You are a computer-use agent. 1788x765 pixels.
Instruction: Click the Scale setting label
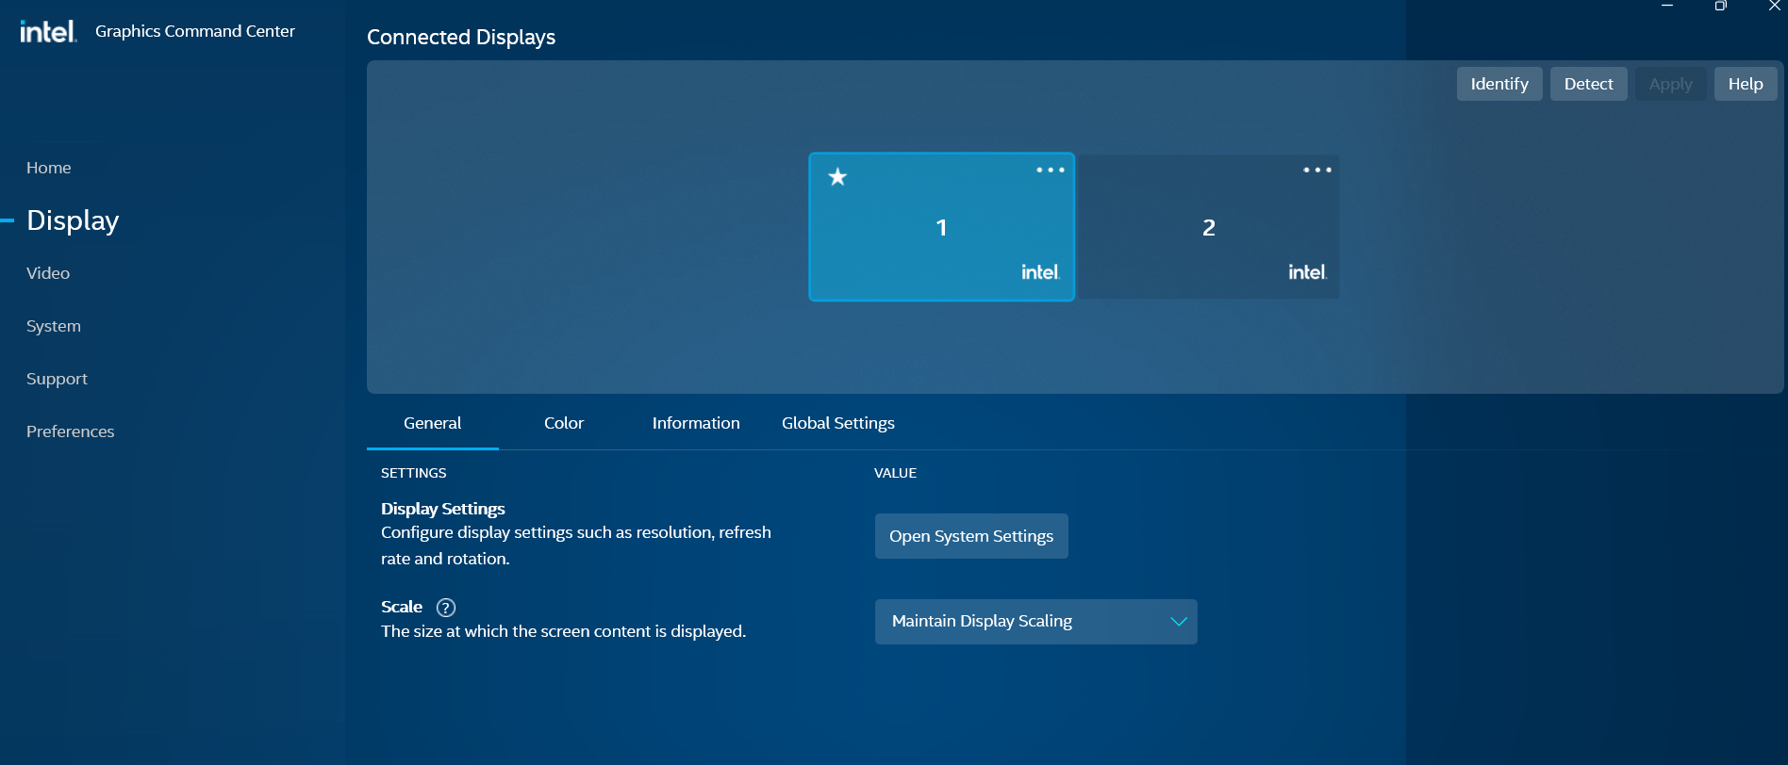[x=402, y=607]
